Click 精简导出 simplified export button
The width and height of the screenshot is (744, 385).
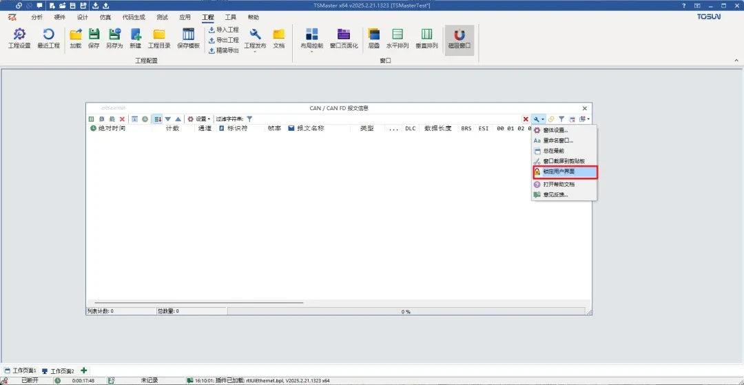click(x=223, y=50)
